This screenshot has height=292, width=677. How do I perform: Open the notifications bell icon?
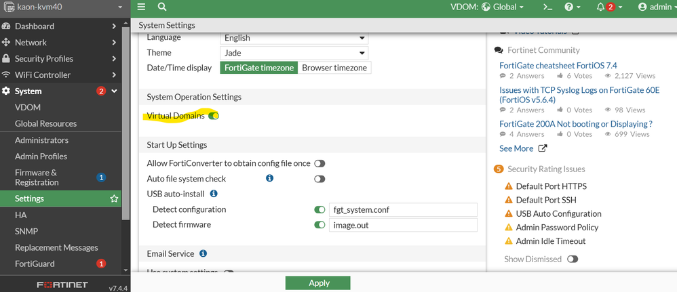[x=605, y=7]
